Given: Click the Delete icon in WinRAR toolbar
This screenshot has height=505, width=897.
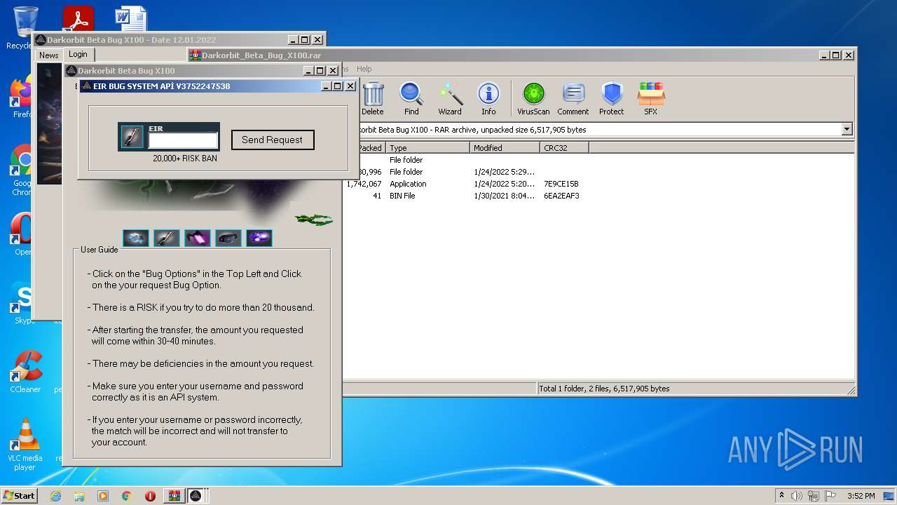Looking at the screenshot, I should coord(372,98).
